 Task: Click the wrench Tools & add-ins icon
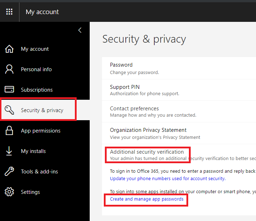pos(9,171)
